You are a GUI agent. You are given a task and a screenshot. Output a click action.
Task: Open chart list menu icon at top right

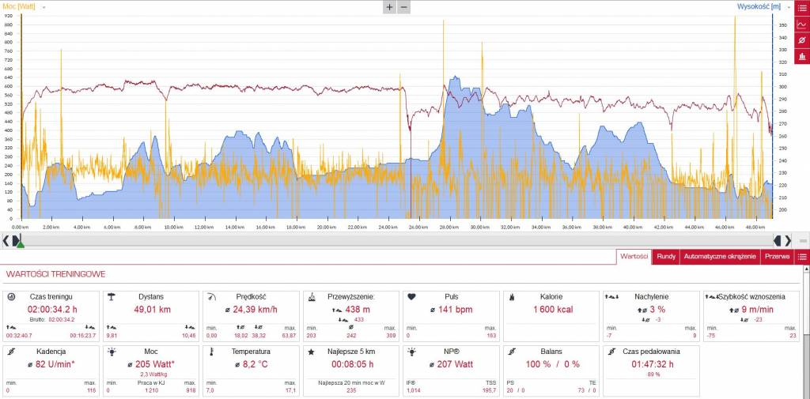(x=802, y=8)
